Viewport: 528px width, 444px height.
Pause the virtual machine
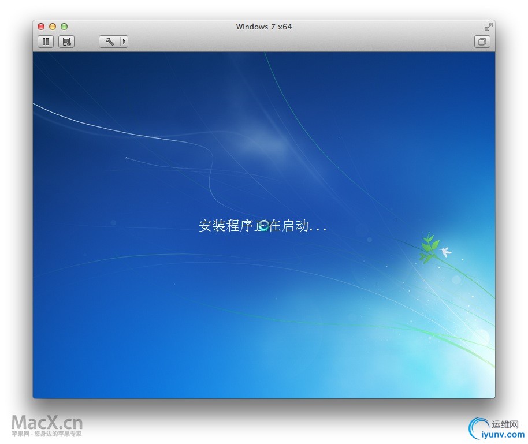(46, 42)
